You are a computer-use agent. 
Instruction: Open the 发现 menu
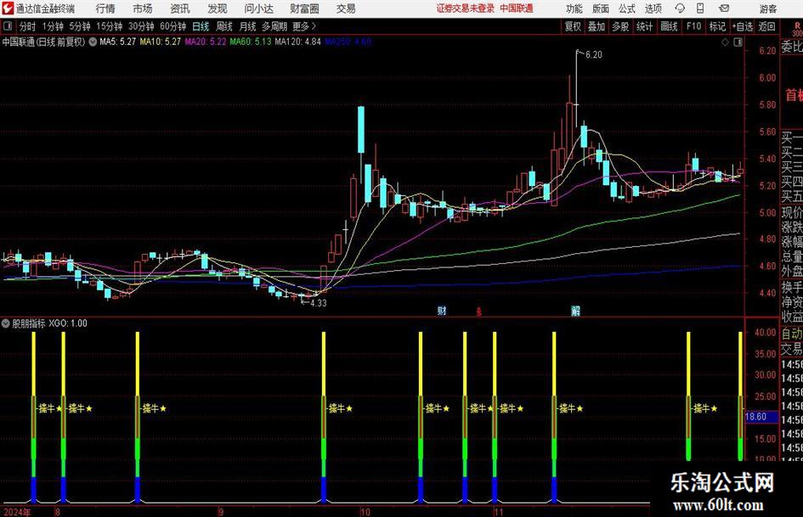click(x=218, y=8)
